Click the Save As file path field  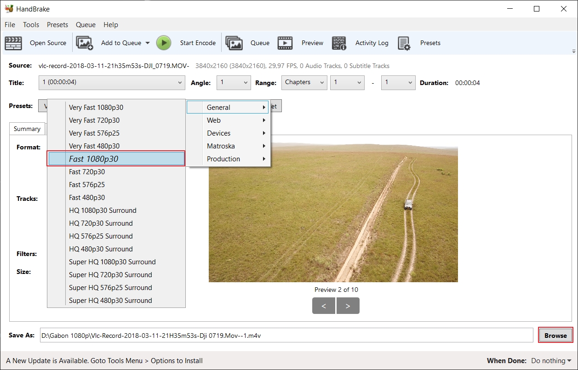point(286,336)
